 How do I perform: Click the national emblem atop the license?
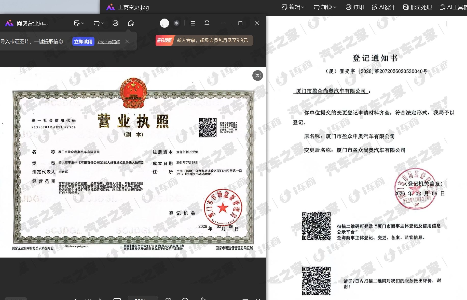pos(133,93)
